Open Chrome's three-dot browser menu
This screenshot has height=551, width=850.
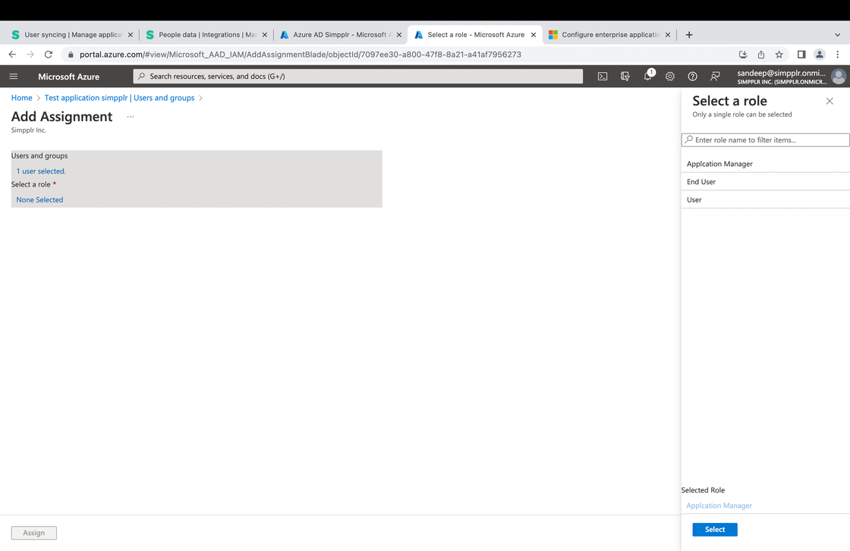coord(837,55)
